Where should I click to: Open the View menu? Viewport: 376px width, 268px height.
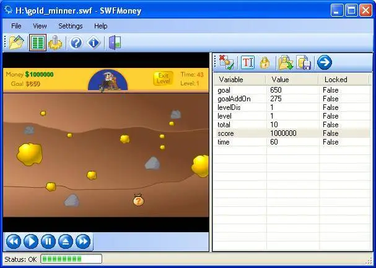(x=40, y=26)
